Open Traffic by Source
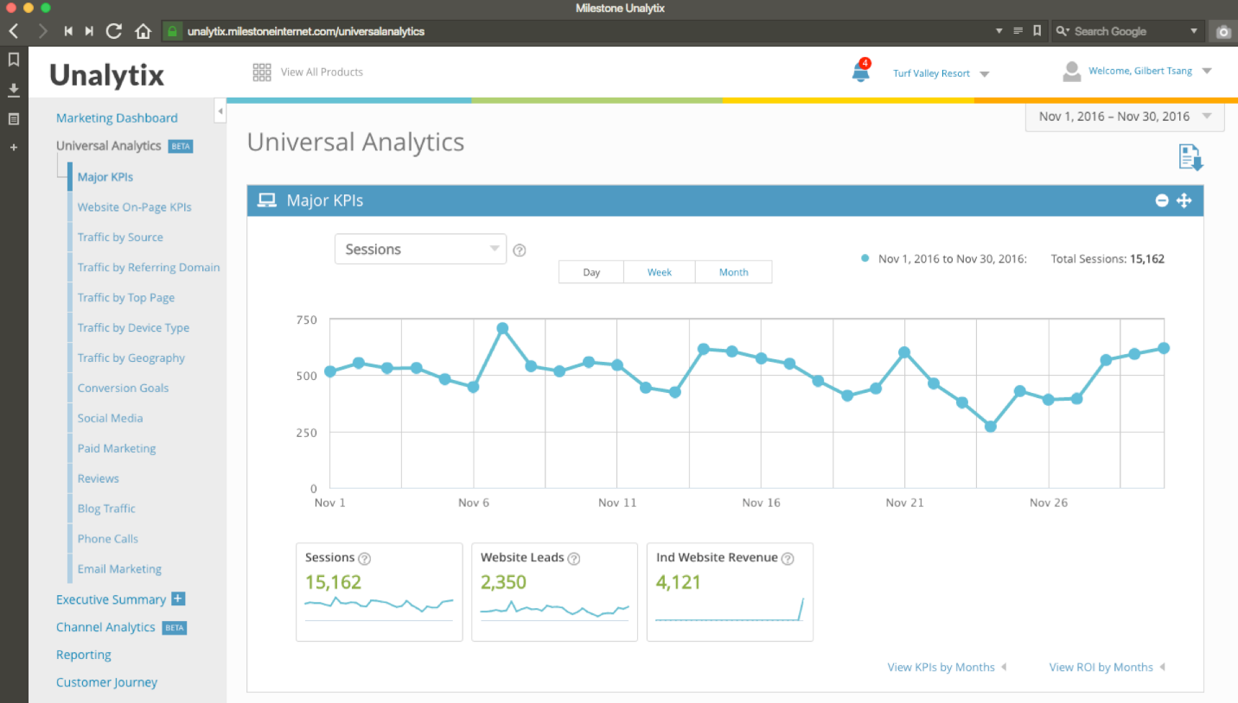1238x703 pixels. 120,237
